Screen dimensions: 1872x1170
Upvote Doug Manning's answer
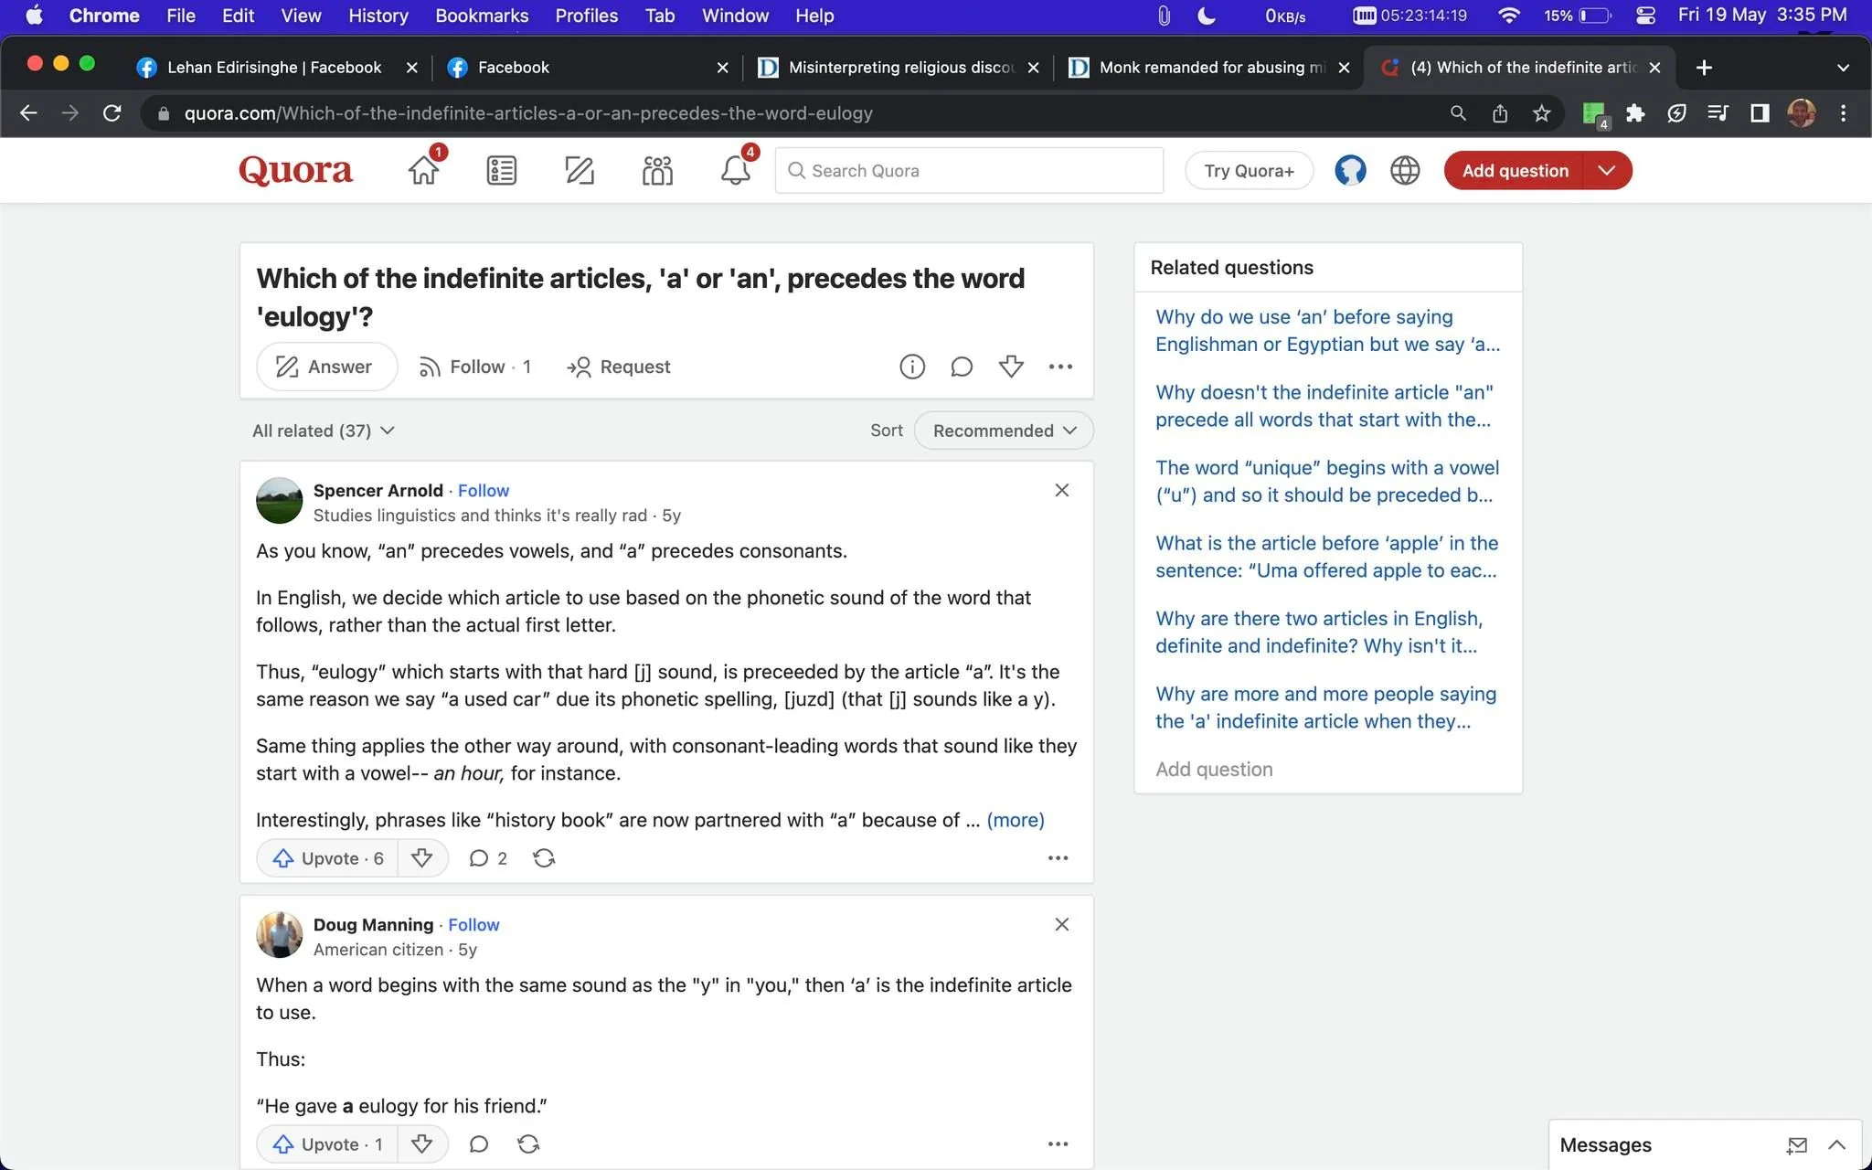click(x=327, y=1143)
